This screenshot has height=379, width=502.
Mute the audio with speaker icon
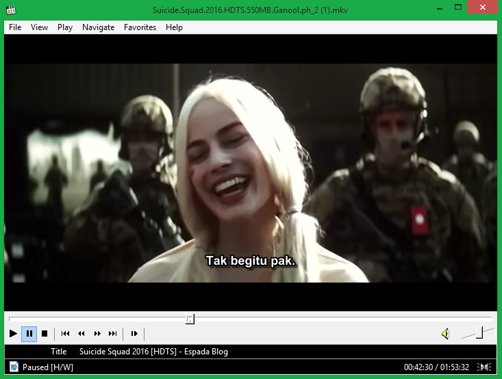445,334
